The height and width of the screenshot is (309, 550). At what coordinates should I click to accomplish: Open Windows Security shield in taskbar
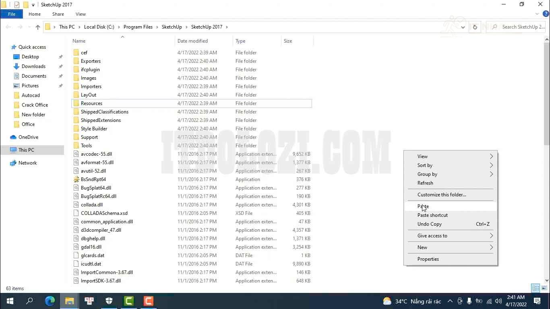(109, 301)
